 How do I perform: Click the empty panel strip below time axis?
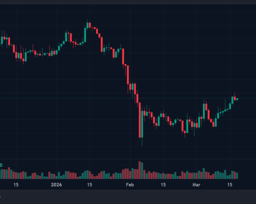[128, 197]
